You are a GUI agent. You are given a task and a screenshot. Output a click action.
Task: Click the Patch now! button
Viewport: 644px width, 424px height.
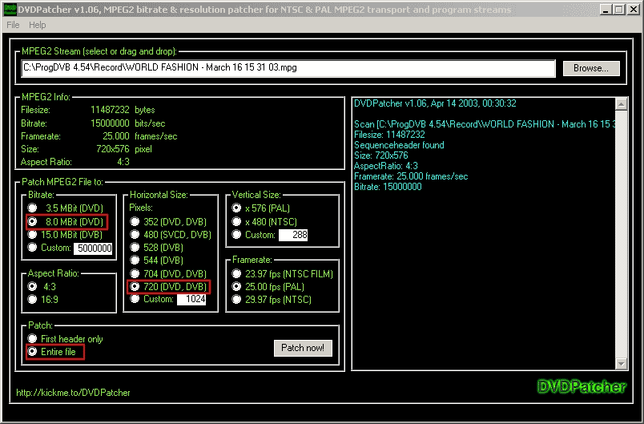tap(303, 348)
